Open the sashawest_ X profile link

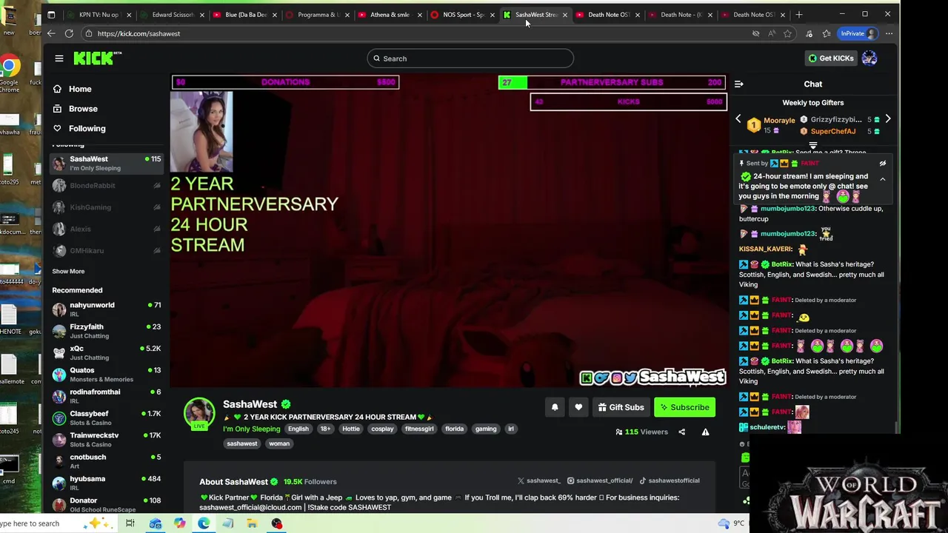pos(538,480)
